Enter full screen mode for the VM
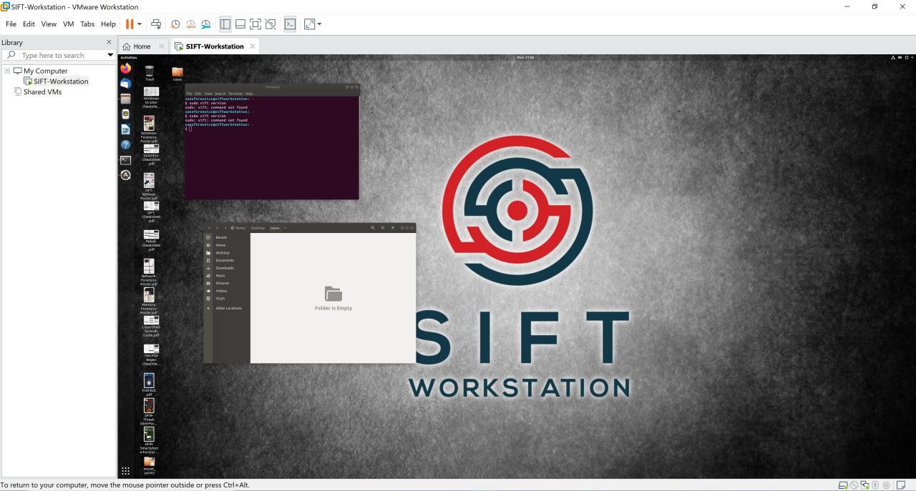This screenshot has width=916, height=491. 255,24
